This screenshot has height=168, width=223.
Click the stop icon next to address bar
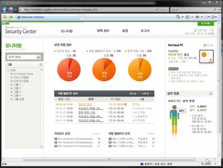point(166,10)
